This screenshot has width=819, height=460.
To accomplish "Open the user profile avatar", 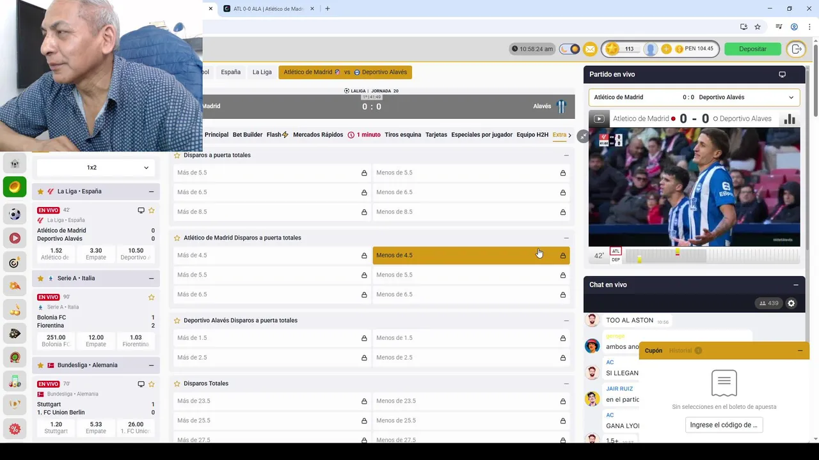I will pos(651,49).
